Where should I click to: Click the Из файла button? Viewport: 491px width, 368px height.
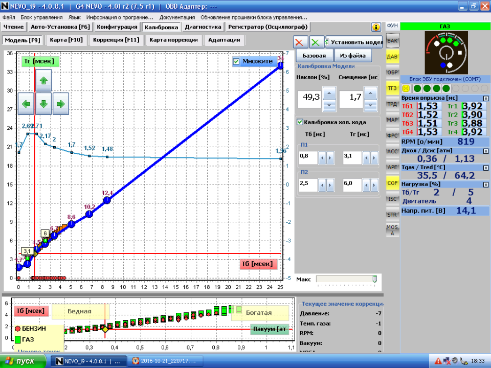point(353,55)
